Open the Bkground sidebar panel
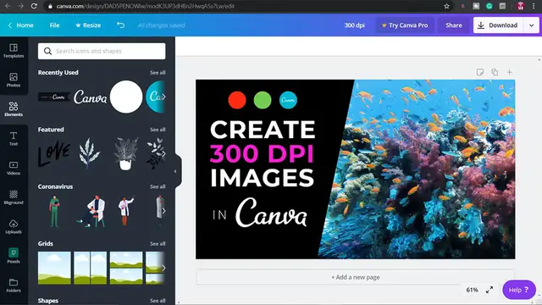Screen dimensions: 542x305 pyautogui.click(x=14, y=197)
